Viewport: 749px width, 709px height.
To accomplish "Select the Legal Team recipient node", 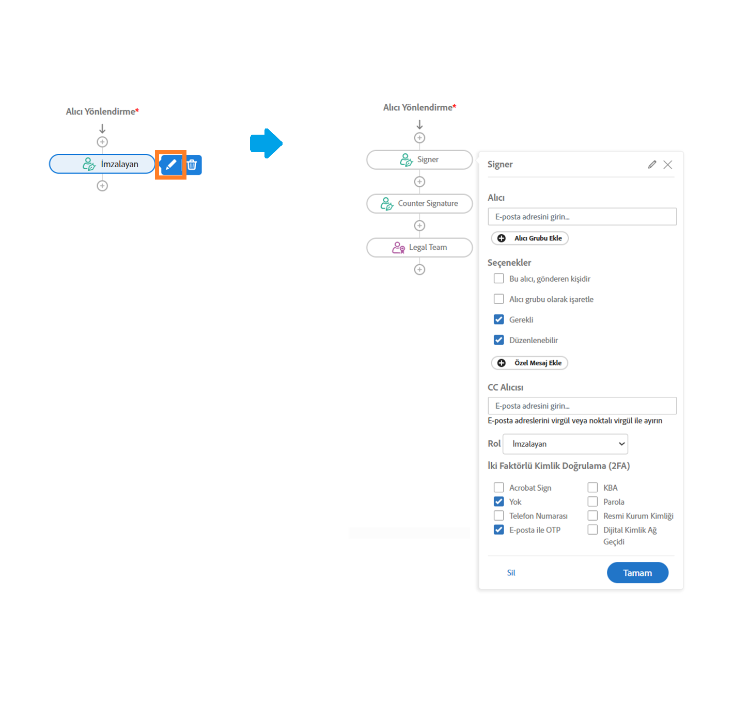I will [x=419, y=247].
